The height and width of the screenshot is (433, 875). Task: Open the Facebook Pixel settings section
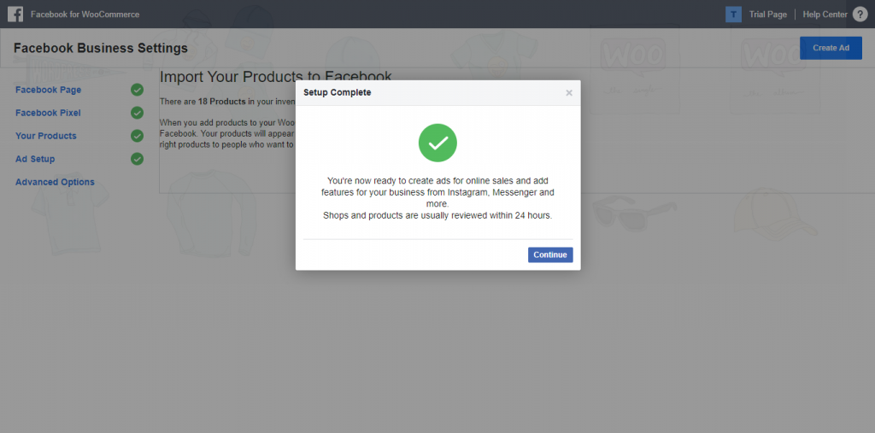(48, 113)
